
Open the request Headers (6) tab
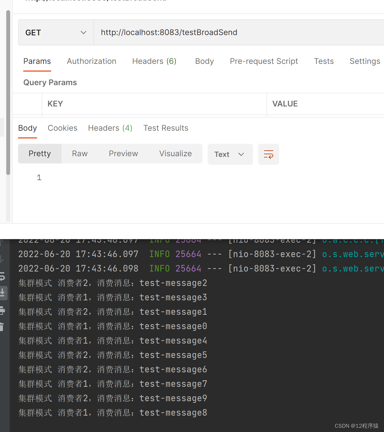pos(154,61)
